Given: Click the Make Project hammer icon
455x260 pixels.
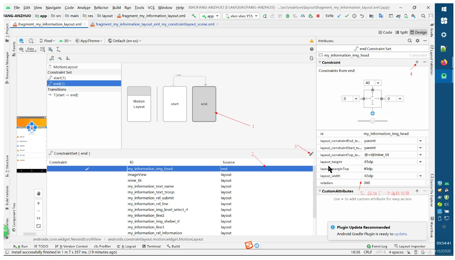Looking at the screenshot, I should pyautogui.click(x=194, y=16).
